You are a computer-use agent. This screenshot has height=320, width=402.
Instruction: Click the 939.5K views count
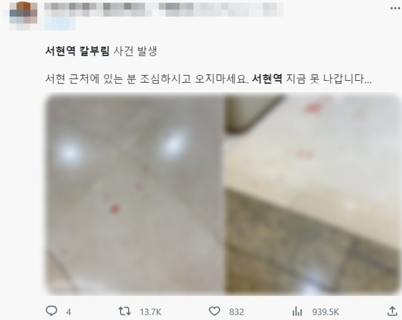(326, 312)
